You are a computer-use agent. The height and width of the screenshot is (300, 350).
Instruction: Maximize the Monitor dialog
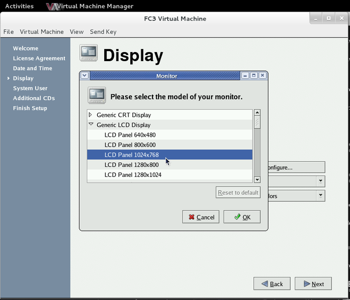click(254, 76)
